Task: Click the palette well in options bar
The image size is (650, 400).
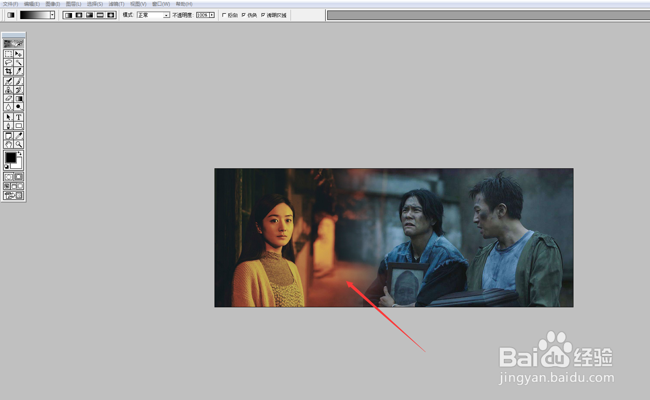Action: pos(488,15)
